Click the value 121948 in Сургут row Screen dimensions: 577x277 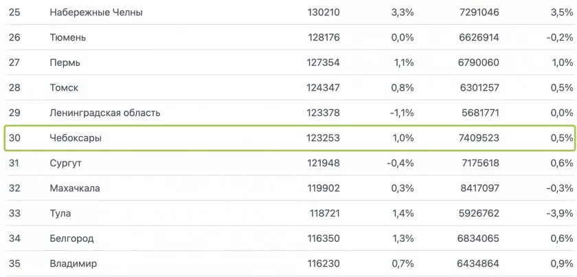point(323,163)
